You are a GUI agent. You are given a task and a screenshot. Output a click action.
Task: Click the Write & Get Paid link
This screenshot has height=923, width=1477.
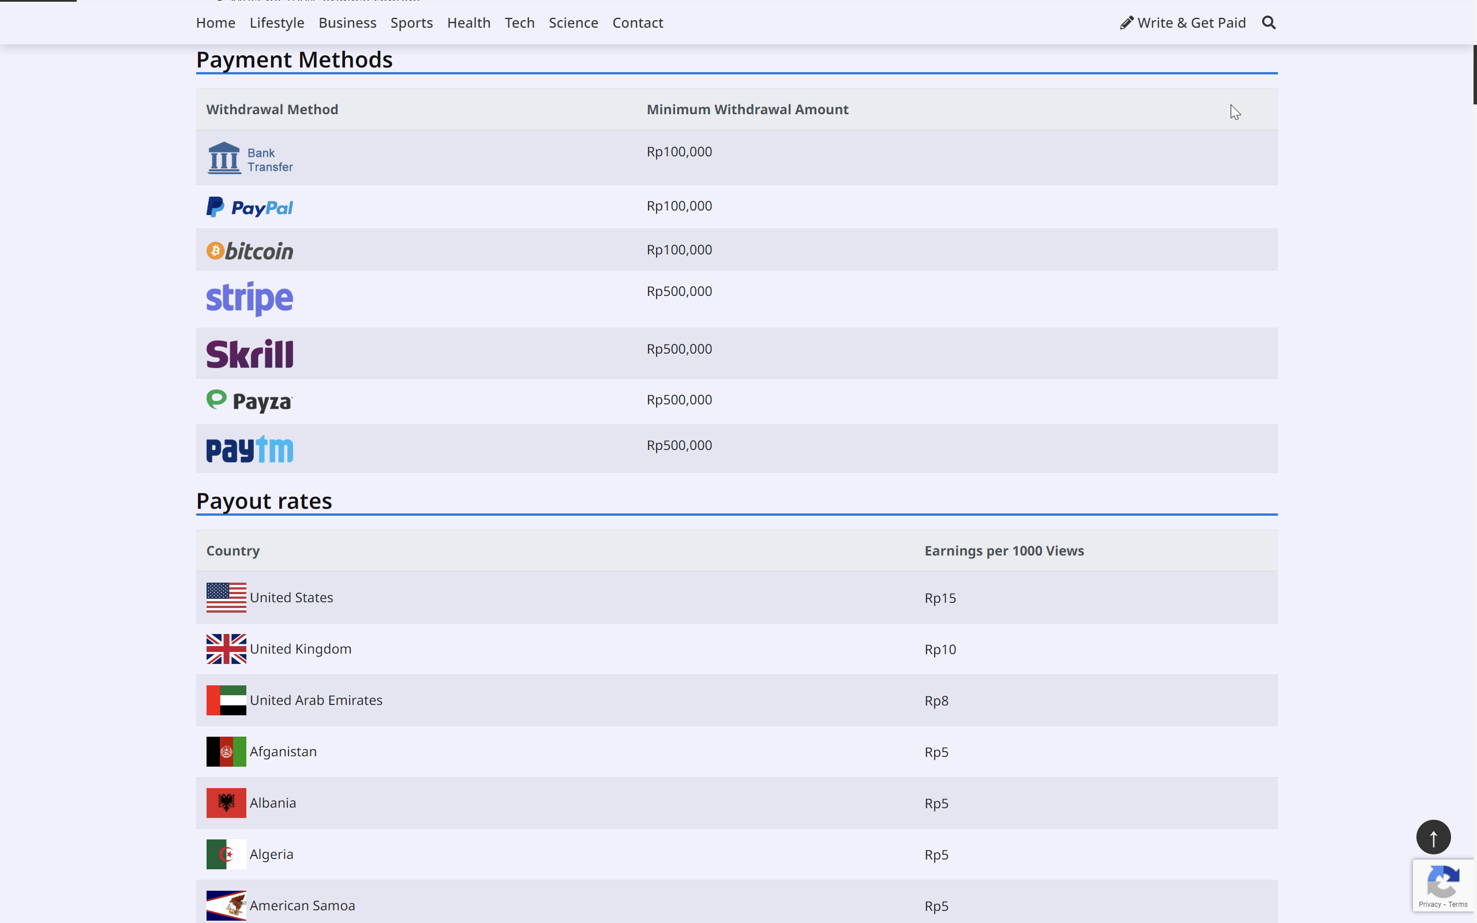tap(1183, 22)
